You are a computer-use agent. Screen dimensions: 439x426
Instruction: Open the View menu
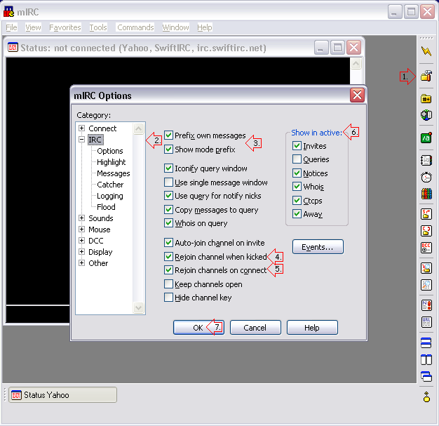[33, 27]
